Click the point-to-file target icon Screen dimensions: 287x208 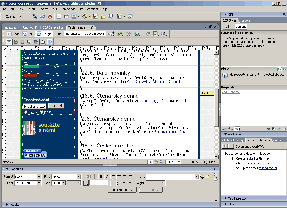coord(202,177)
